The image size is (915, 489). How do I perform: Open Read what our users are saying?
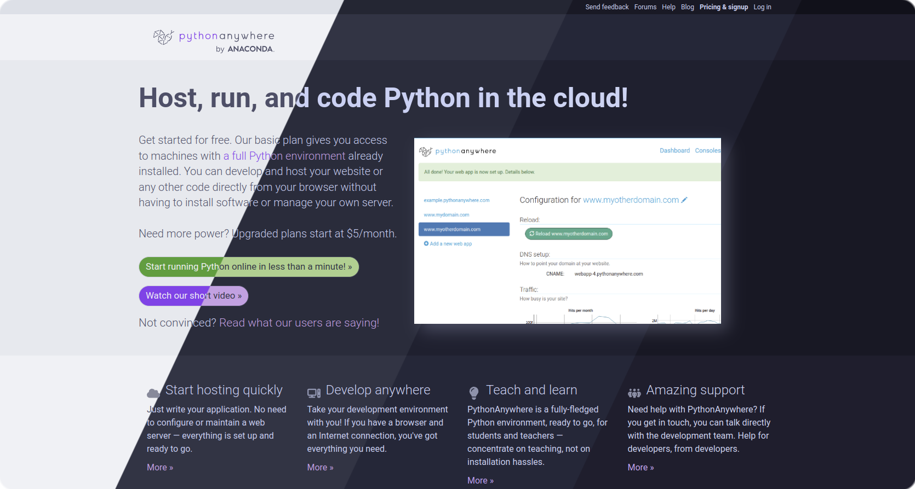tap(299, 323)
